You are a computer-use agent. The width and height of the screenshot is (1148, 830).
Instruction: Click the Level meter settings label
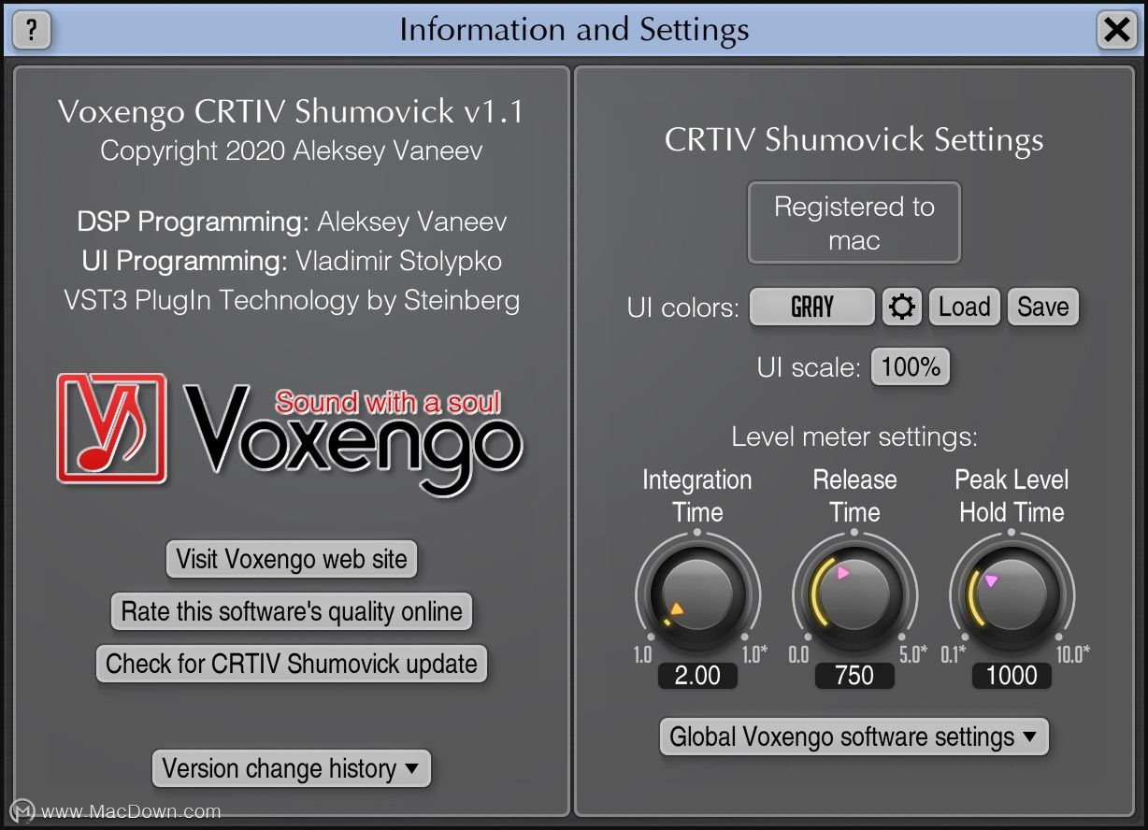[854, 436]
